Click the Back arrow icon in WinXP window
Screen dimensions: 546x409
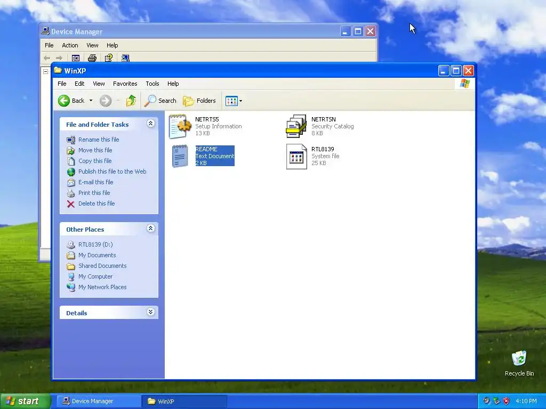(64, 101)
